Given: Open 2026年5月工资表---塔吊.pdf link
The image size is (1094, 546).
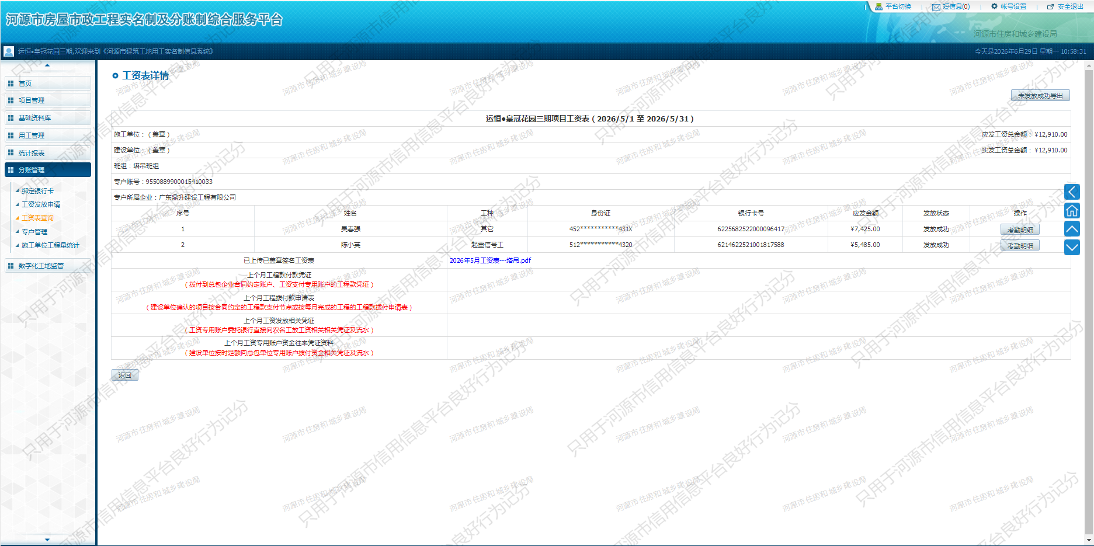Looking at the screenshot, I should [490, 260].
